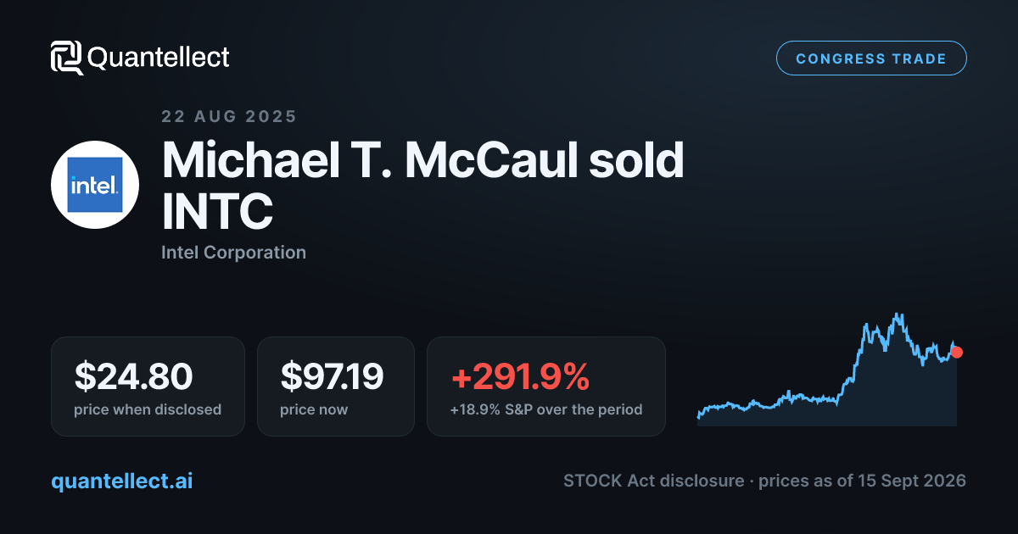
Task: Click the 22 AUG 2025 date label
Action: (229, 117)
